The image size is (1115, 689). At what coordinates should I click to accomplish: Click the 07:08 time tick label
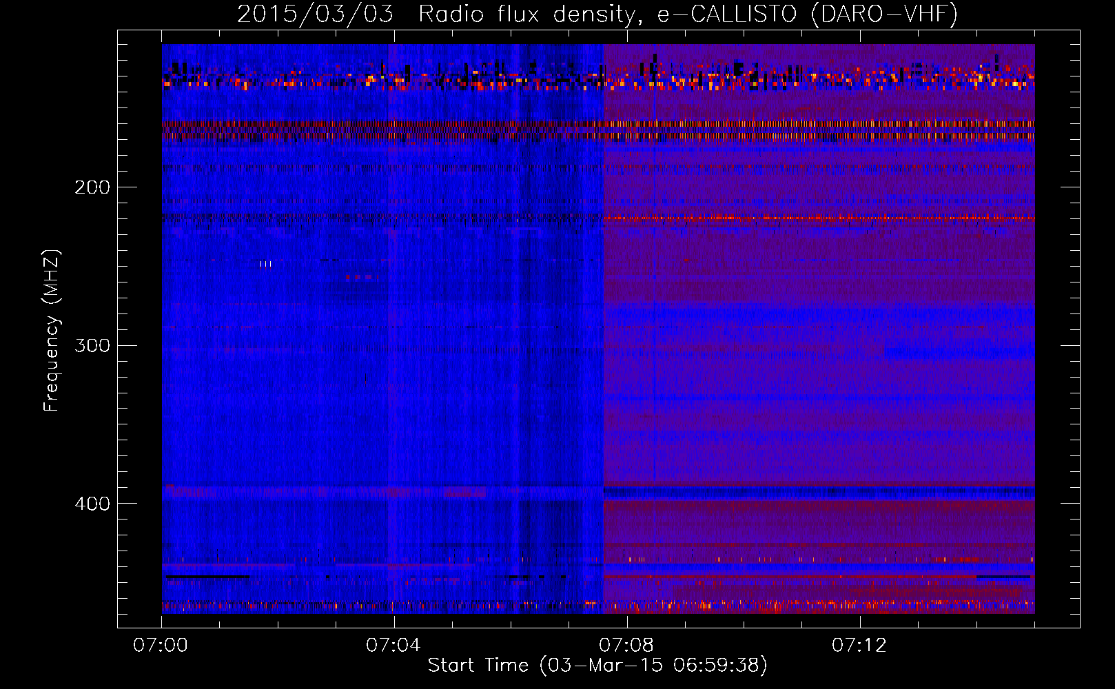tap(626, 646)
